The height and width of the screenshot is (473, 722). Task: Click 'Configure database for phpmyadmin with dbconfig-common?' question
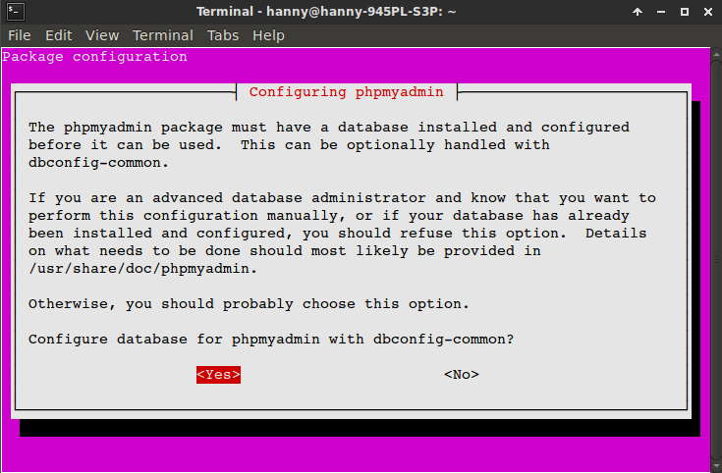point(271,340)
